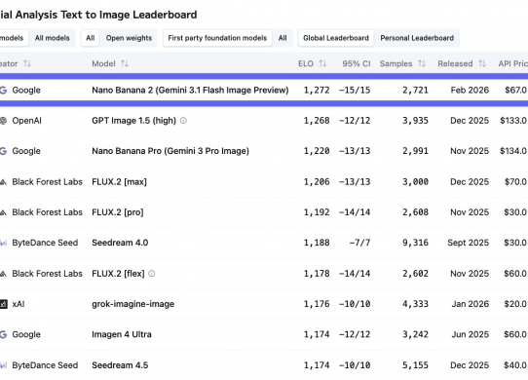528x380 pixels.
Task: Select First party foundation models filter
Action: [x=217, y=38]
